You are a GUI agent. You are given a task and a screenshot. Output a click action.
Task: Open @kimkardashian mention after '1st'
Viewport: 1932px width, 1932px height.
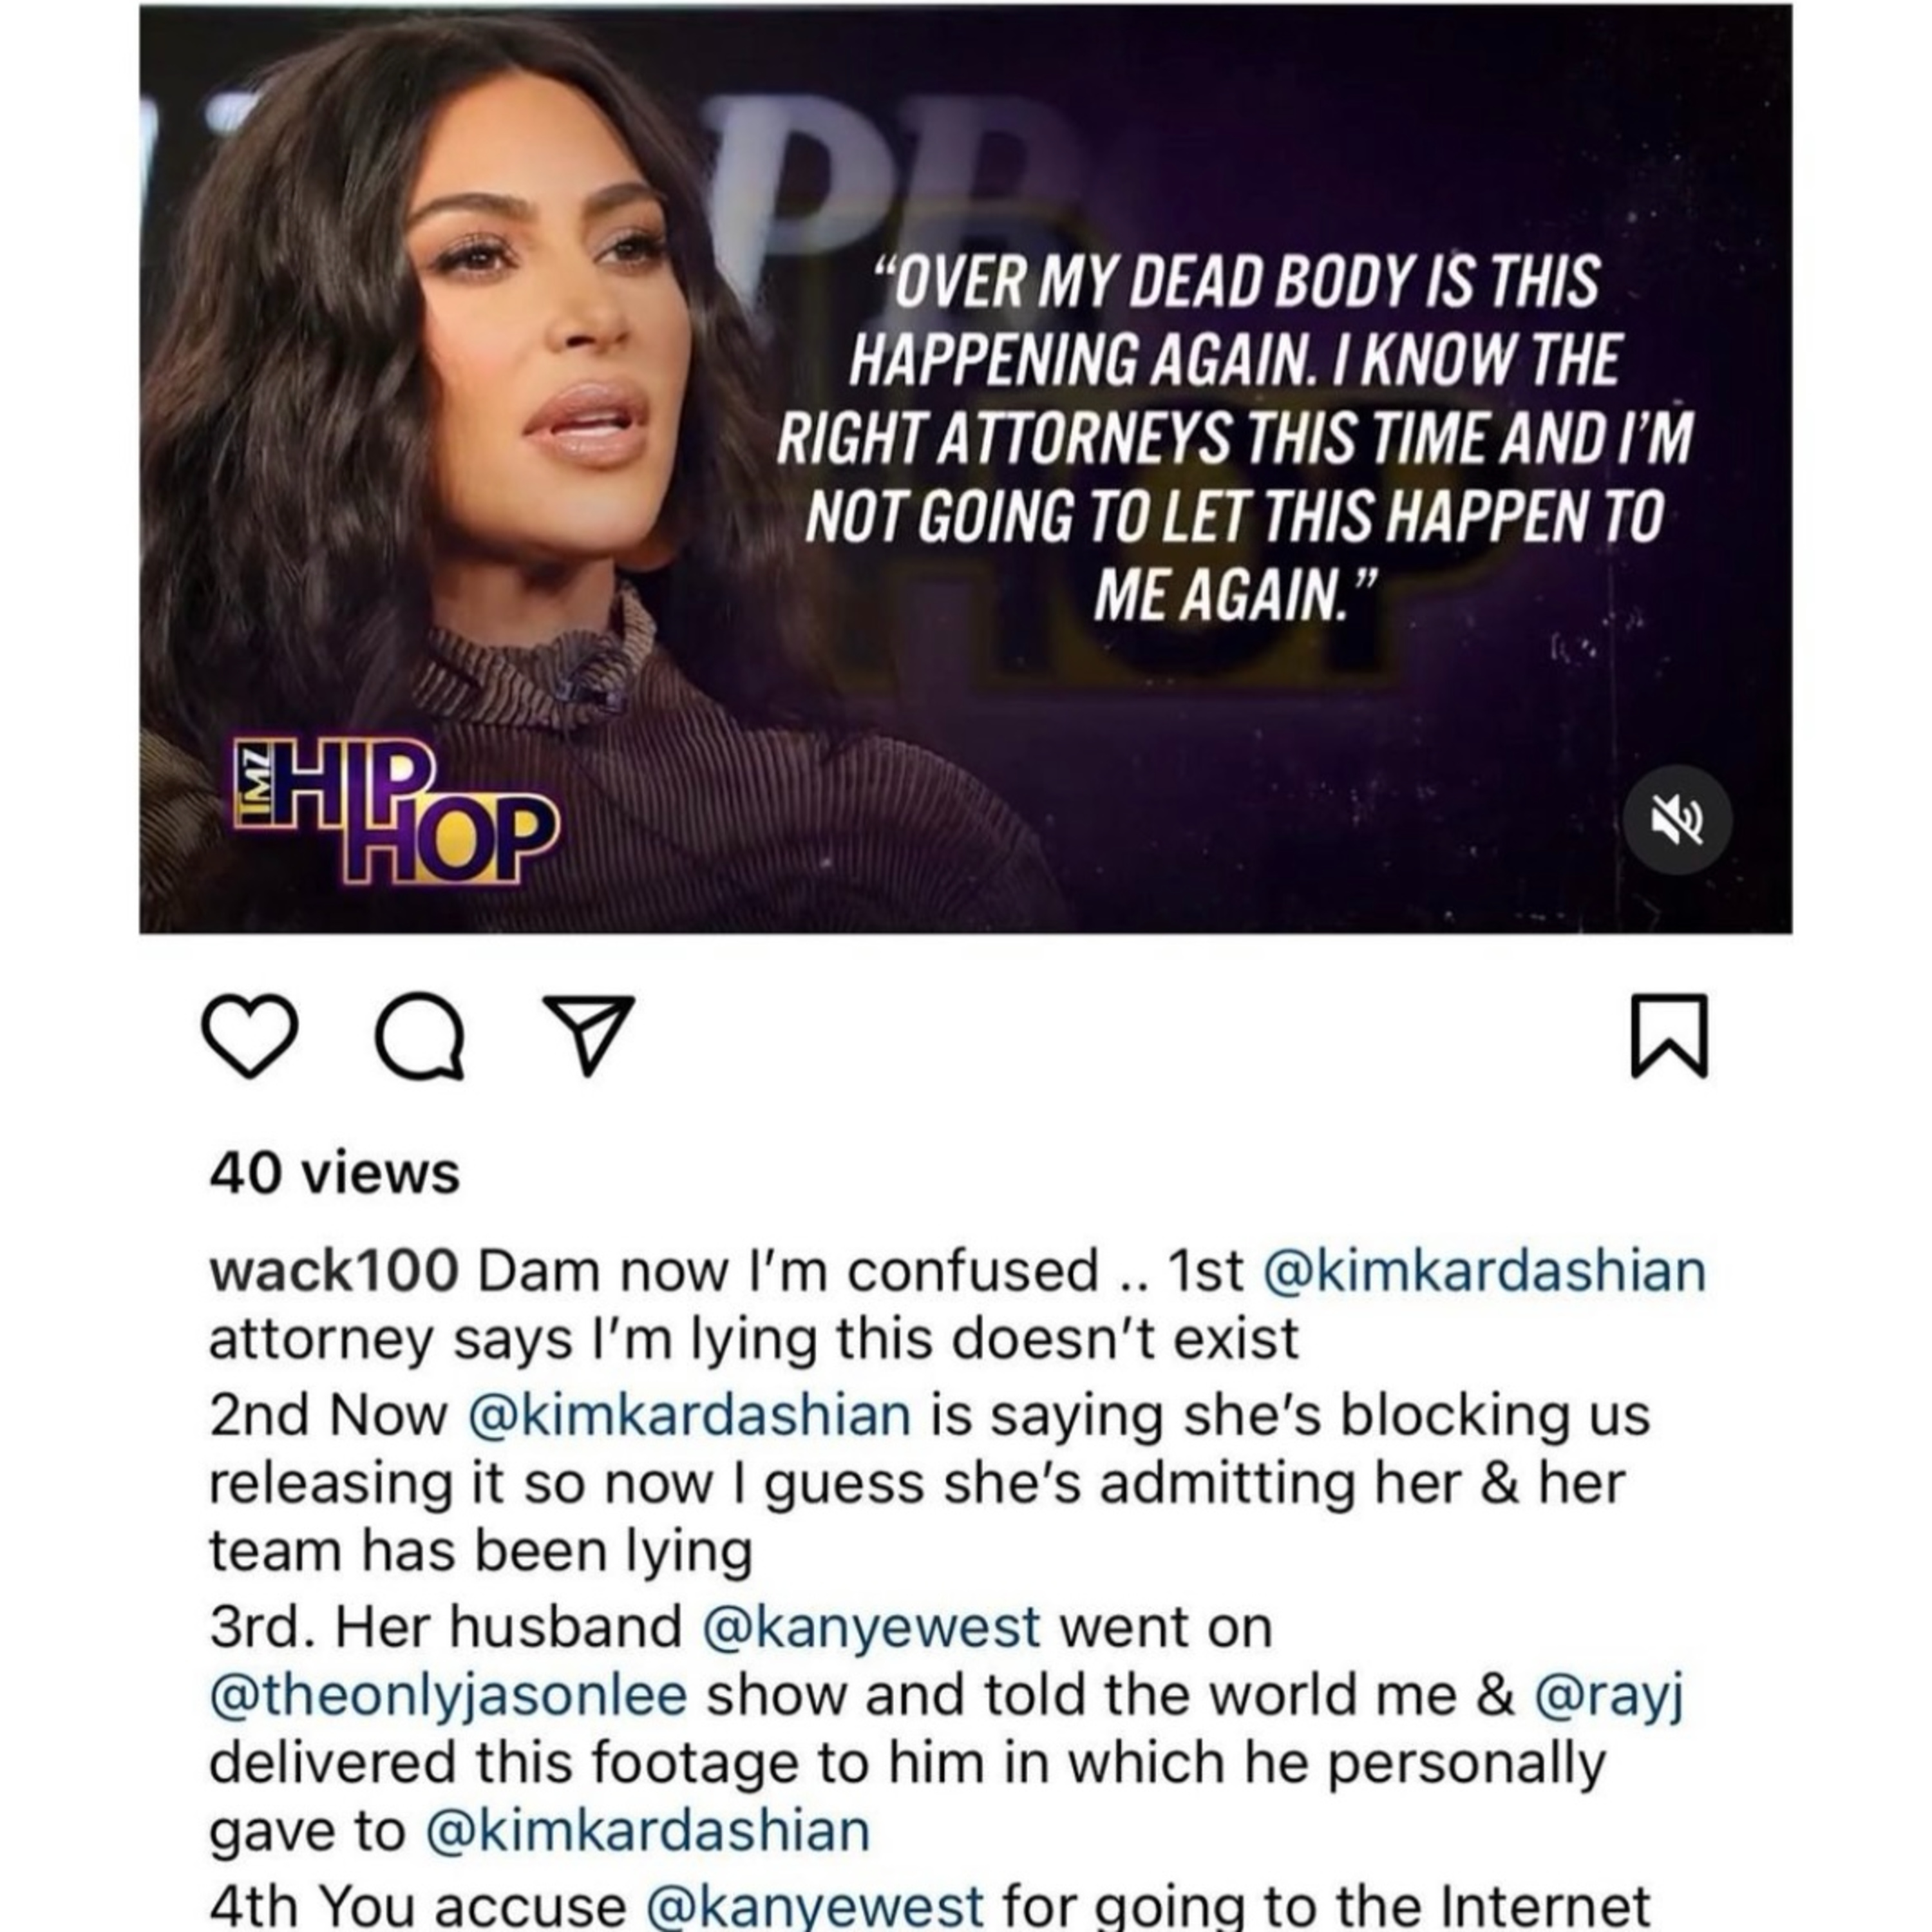click(1486, 1271)
